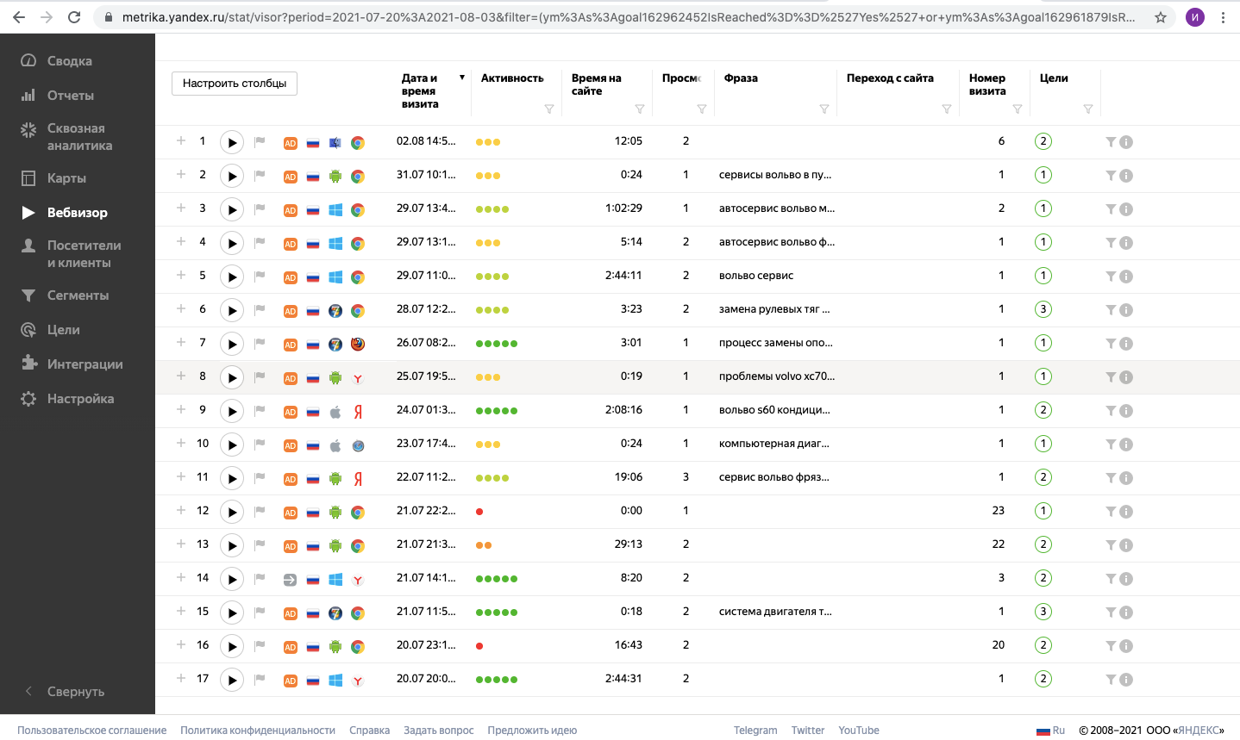Open Карты section in sidebar
1240x740 pixels.
pos(66,178)
